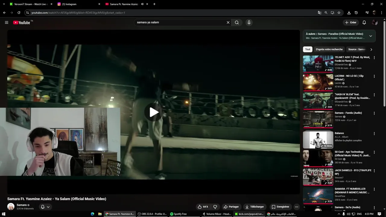The image size is (386, 217).
Task: Select D'après votre recherche chip
Action: click(329, 49)
